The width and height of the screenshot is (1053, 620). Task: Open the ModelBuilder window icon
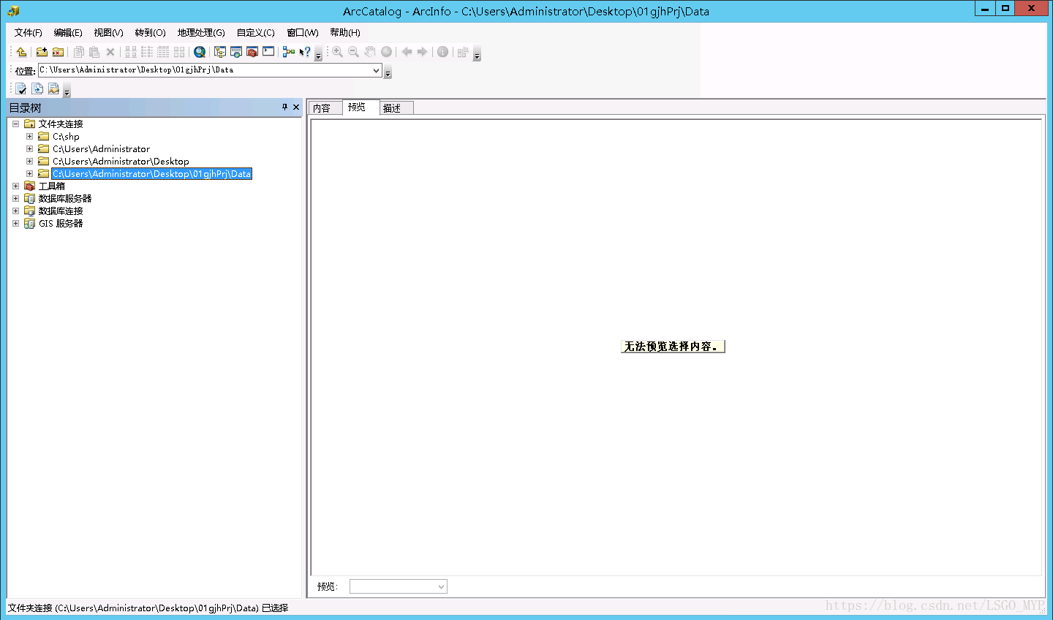289,52
